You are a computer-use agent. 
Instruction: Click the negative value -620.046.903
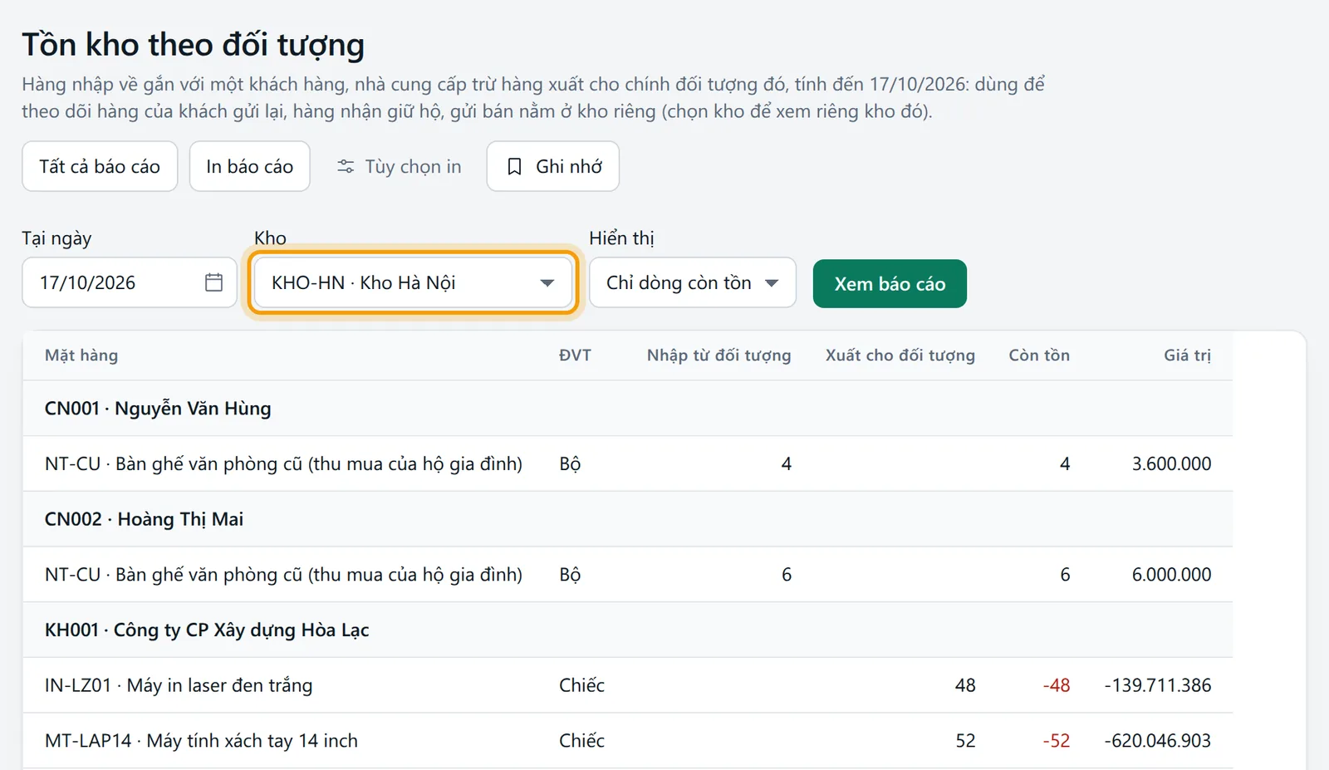[1158, 741]
